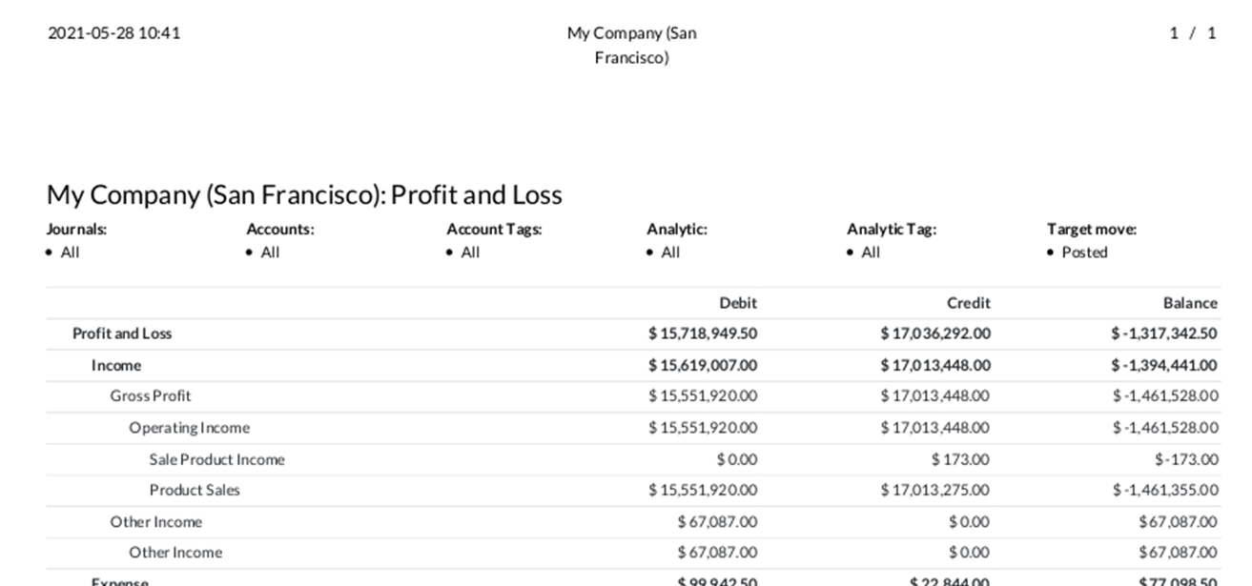The width and height of the screenshot is (1252, 586).
Task: Click the Account Tags filter label
Action: 494,229
